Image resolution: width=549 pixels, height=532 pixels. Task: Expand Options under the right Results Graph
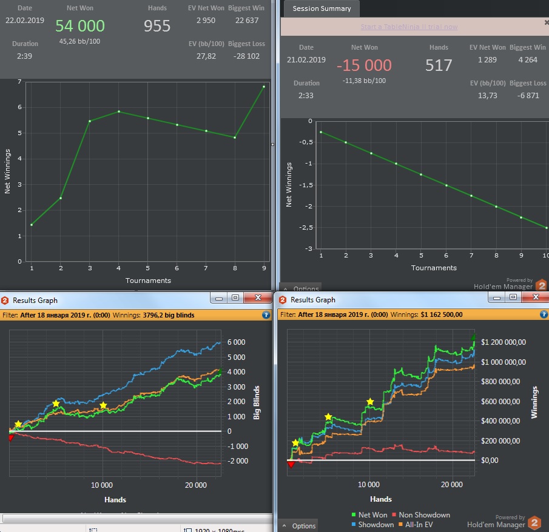click(299, 526)
